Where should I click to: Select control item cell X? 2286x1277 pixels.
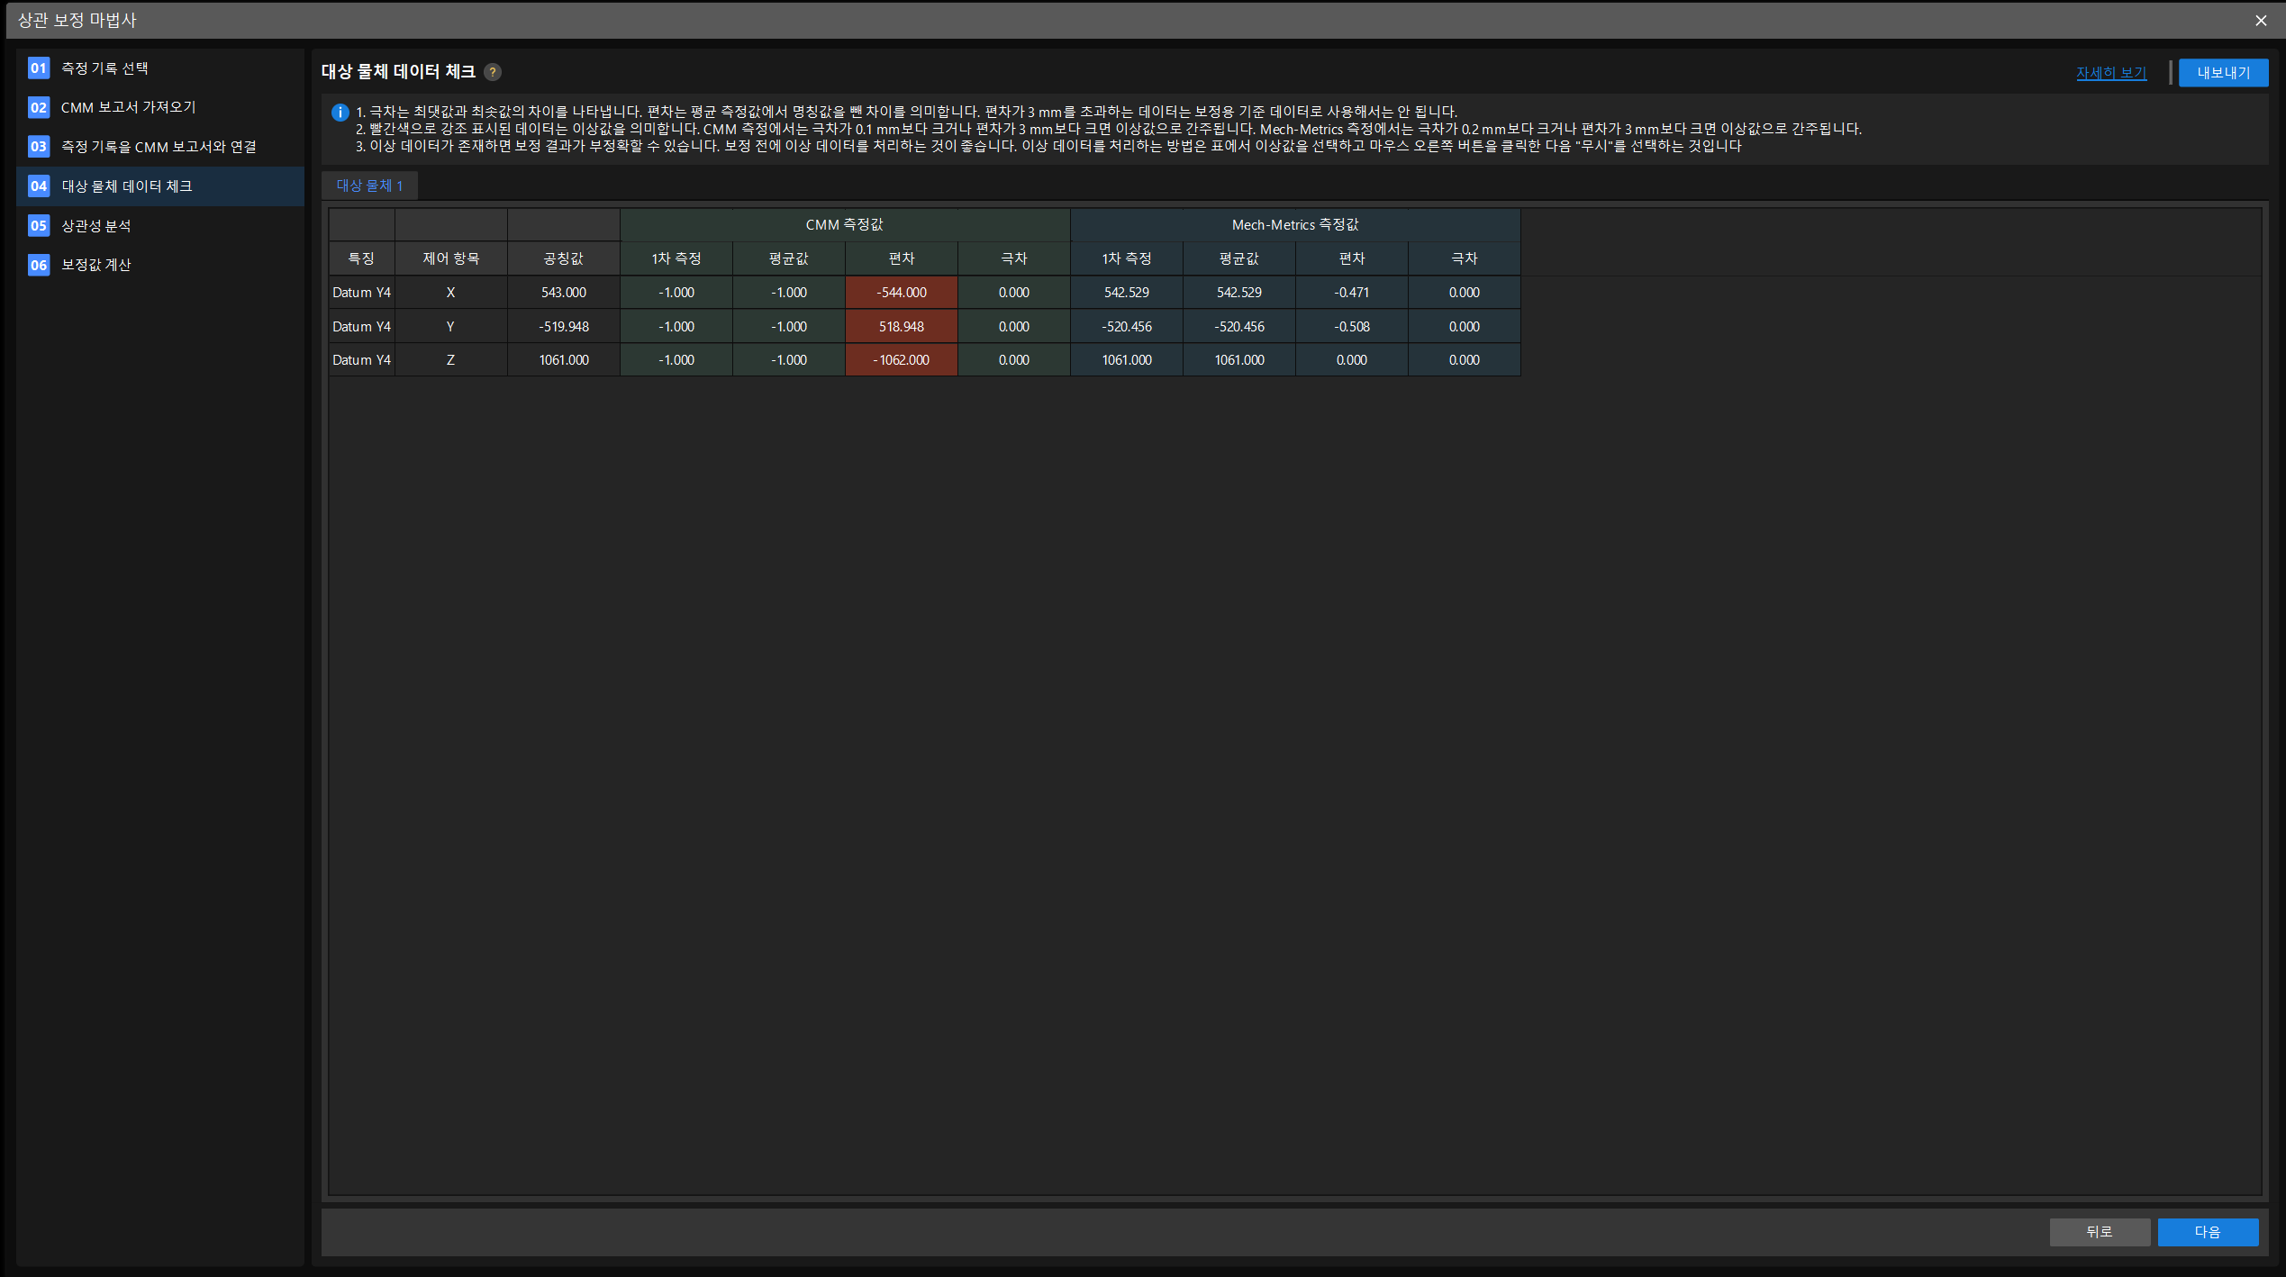451,293
